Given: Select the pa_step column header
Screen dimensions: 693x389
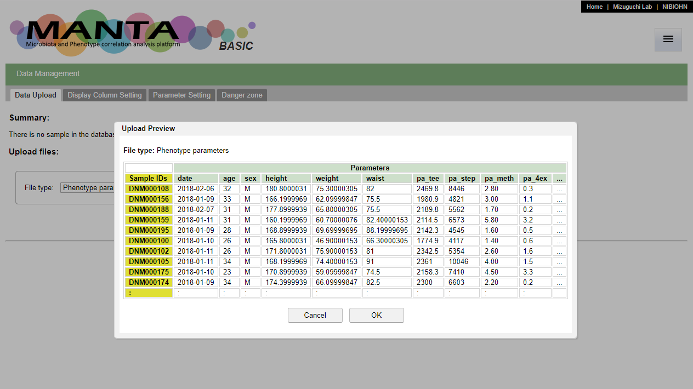Looking at the screenshot, I should (x=462, y=178).
